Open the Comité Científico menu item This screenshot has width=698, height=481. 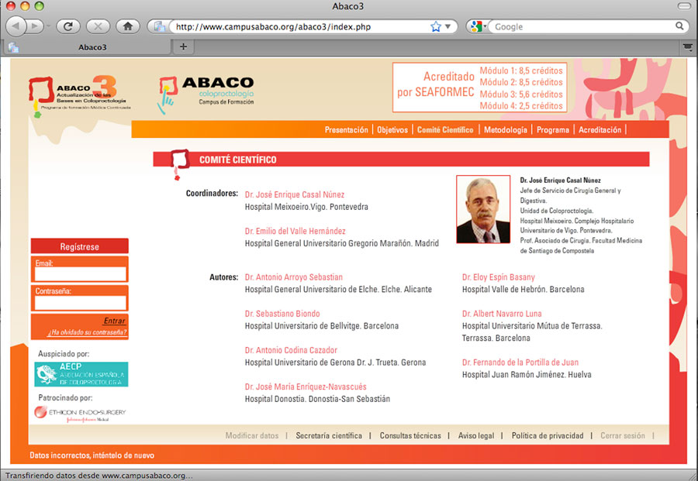pos(445,130)
